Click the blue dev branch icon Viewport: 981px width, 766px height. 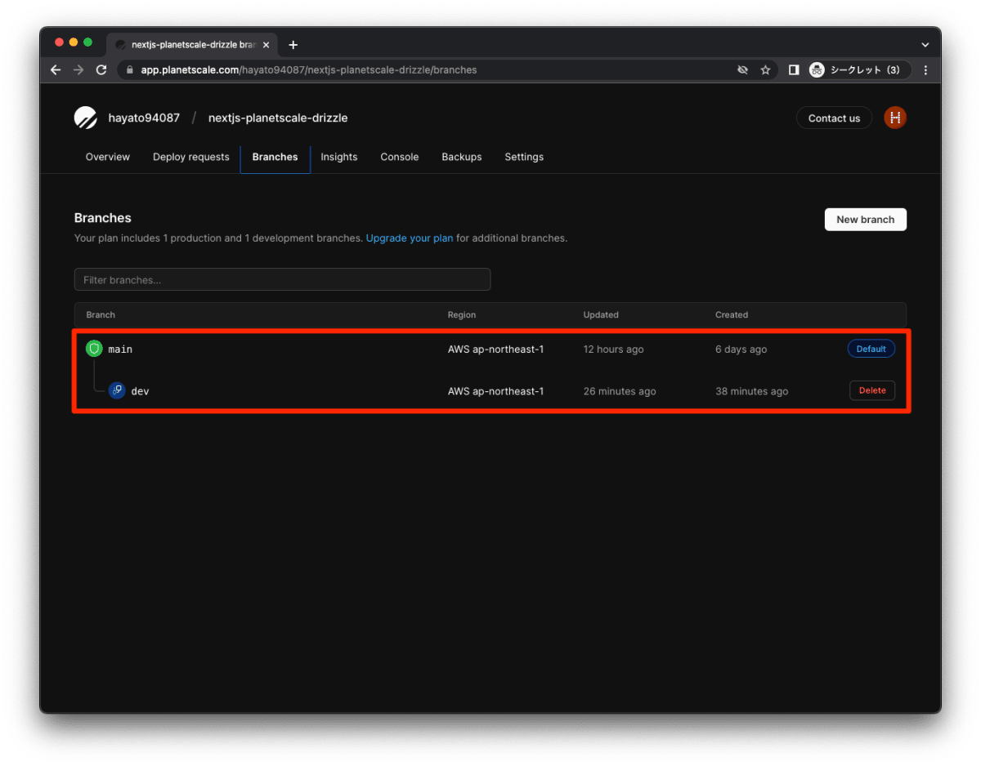117,391
